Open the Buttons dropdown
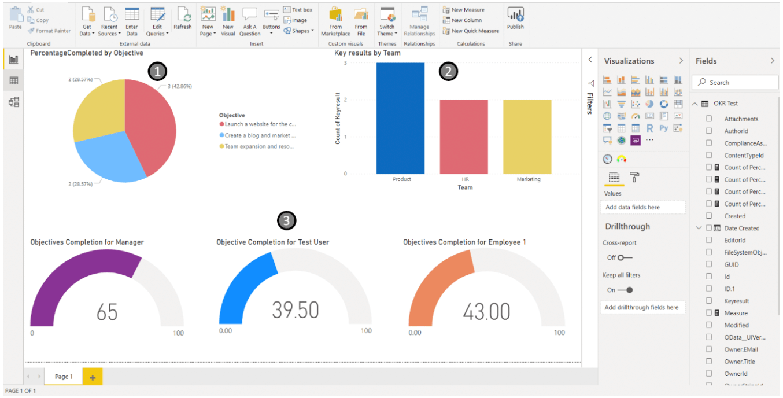 (271, 22)
